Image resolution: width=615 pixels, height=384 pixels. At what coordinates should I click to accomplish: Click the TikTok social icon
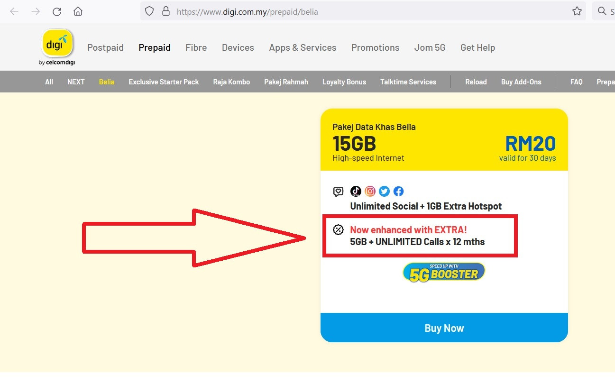point(356,191)
